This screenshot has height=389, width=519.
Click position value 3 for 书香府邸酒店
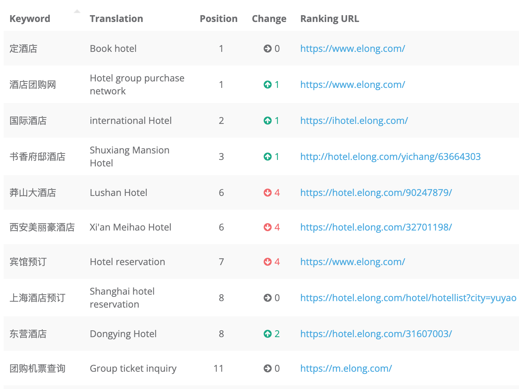221,157
